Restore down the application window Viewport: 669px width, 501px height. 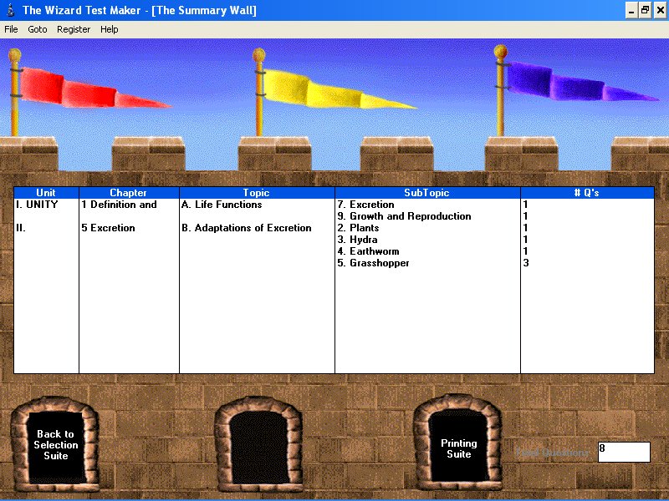pyautogui.click(x=645, y=10)
